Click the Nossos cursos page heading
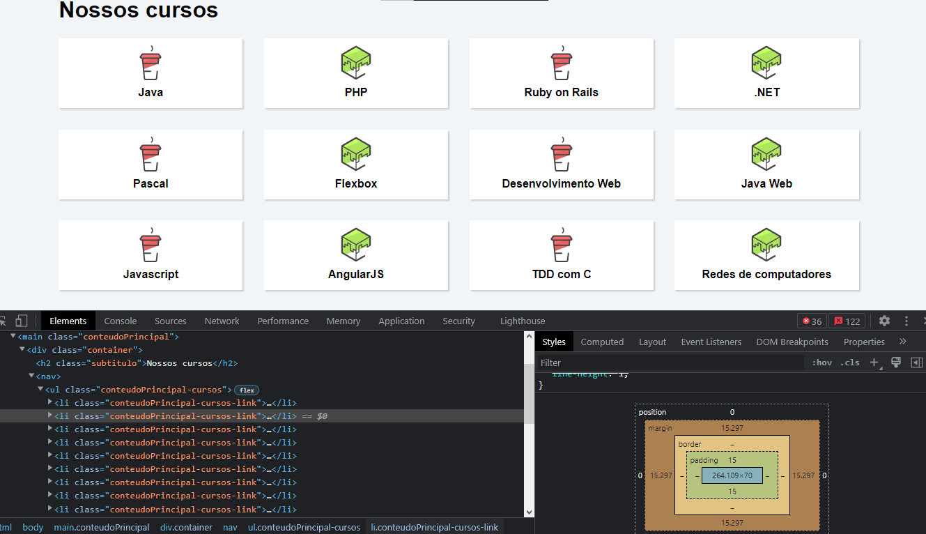Screen dimensions: 926x534 click(139, 10)
